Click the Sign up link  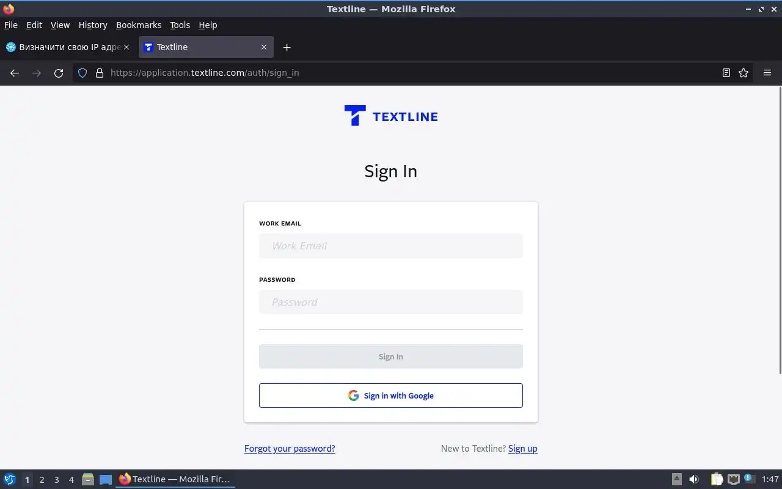pyautogui.click(x=523, y=448)
